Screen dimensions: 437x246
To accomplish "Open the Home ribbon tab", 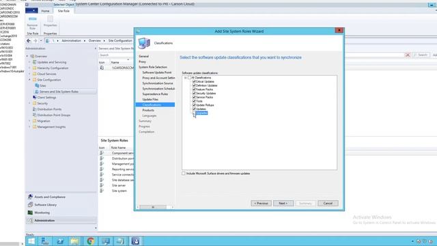I will point(45,11).
